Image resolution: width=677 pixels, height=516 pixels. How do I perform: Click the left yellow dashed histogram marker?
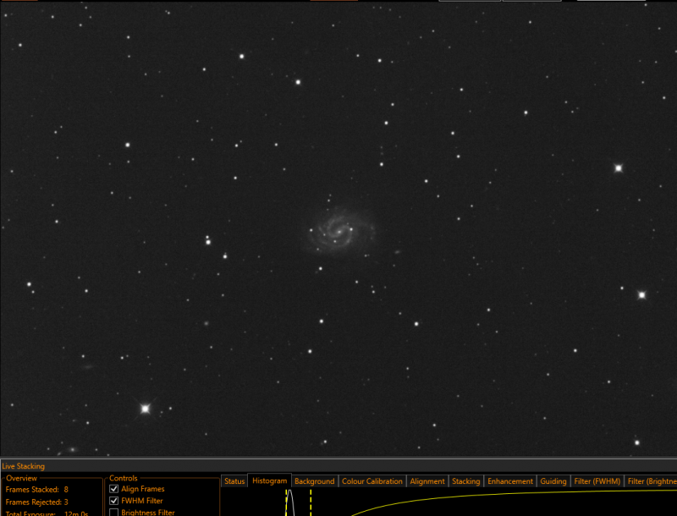(x=286, y=502)
